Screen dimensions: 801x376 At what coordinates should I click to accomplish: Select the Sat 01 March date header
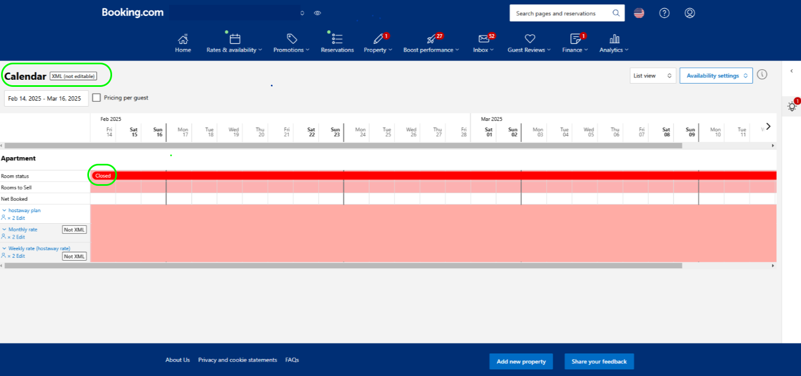click(488, 132)
